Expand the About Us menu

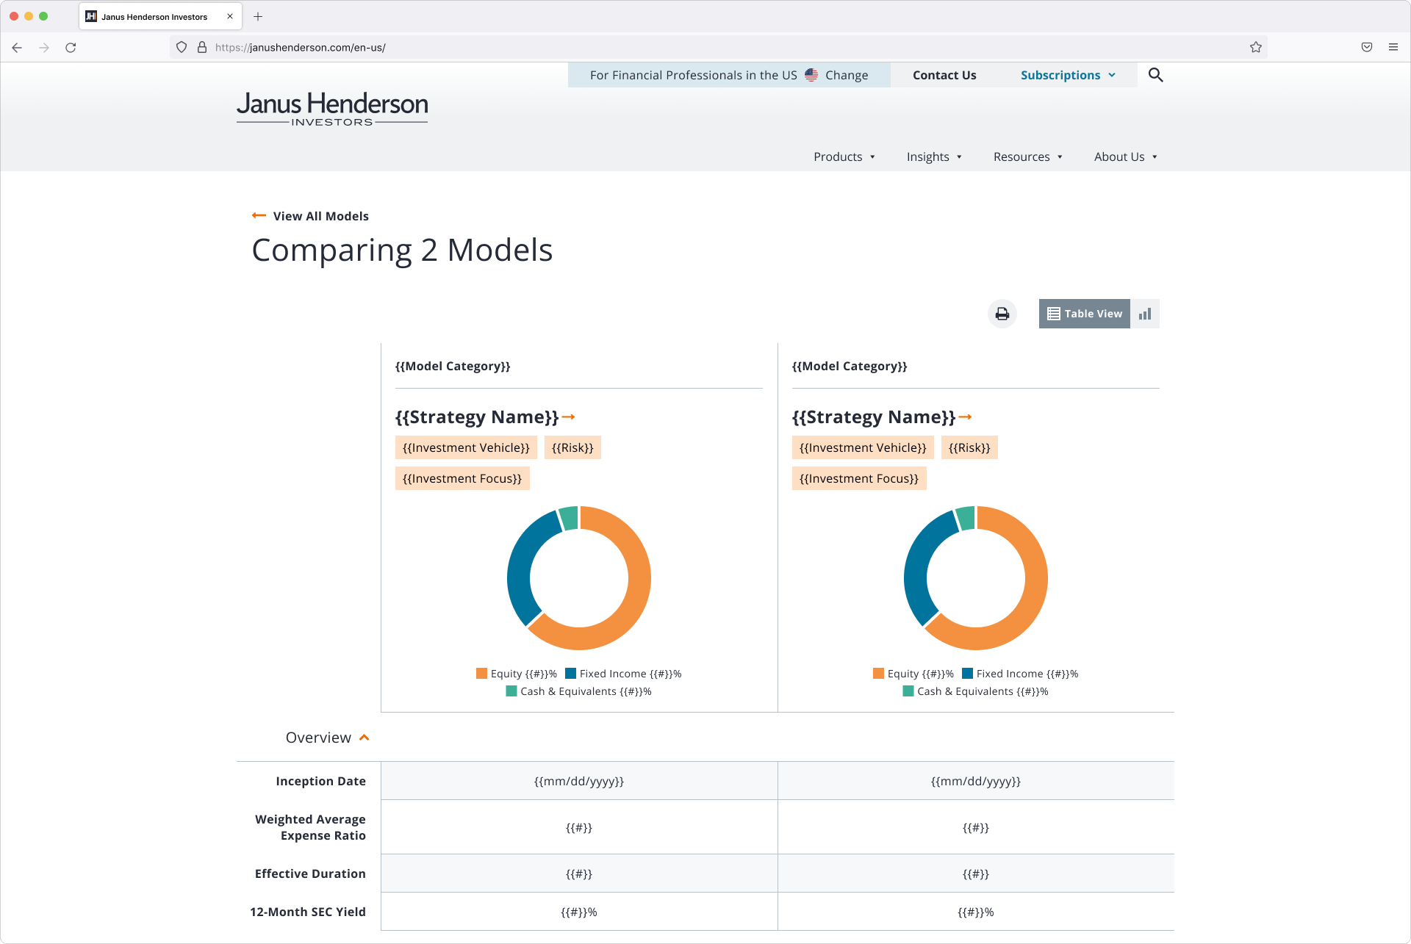pos(1126,156)
